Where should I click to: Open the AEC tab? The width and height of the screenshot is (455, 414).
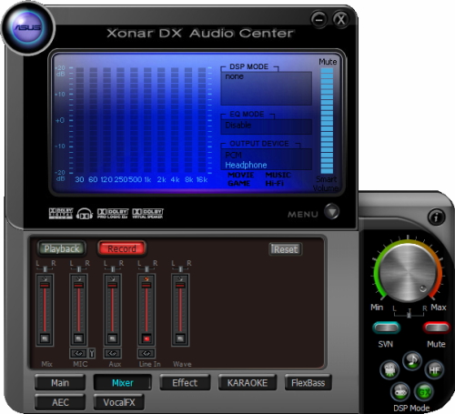(x=60, y=402)
